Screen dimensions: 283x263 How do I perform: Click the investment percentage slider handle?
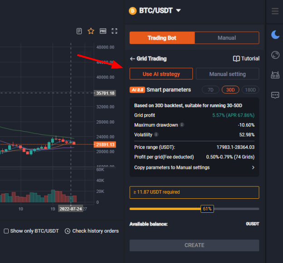pyautogui.click(x=207, y=209)
